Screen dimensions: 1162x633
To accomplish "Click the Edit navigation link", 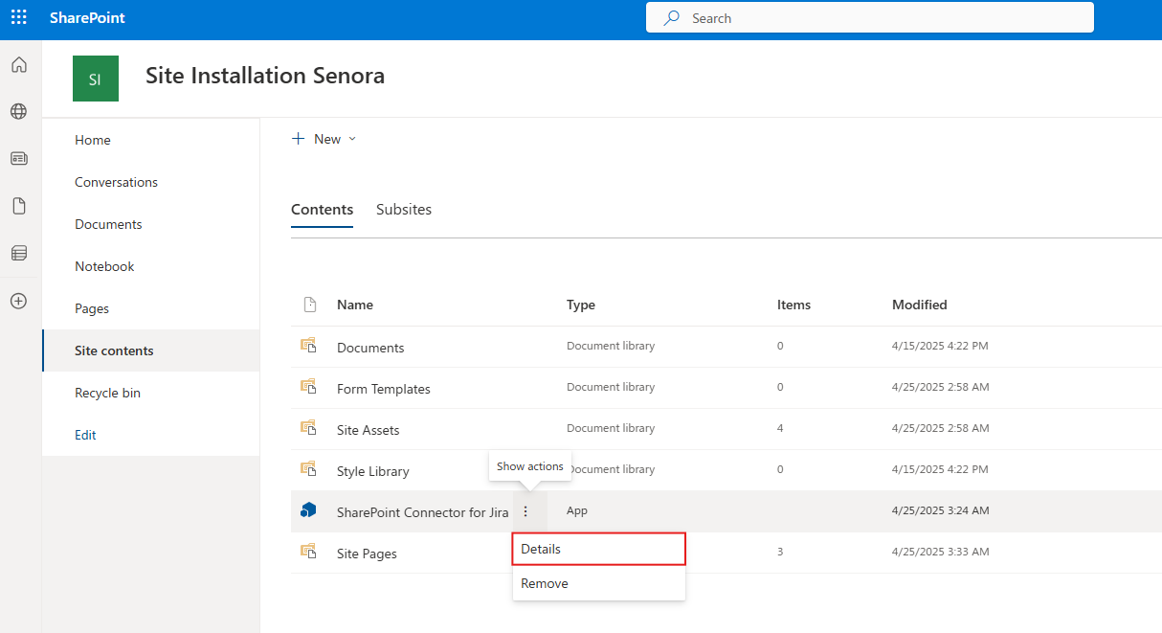I will tap(85, 435).
